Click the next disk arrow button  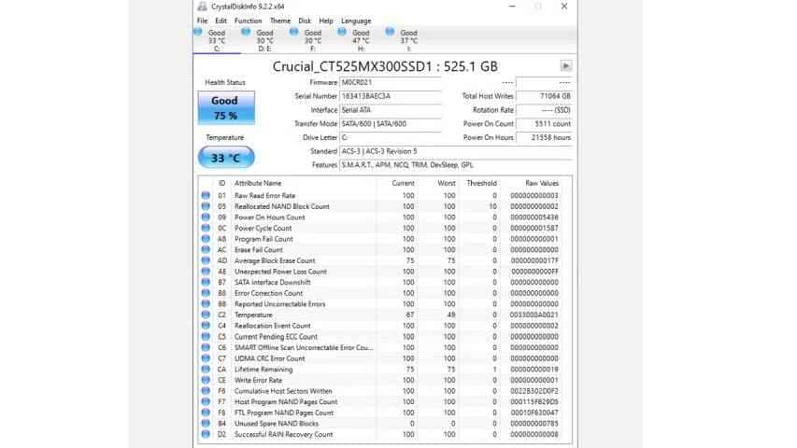pyautogui.click(x=565, y=65)
